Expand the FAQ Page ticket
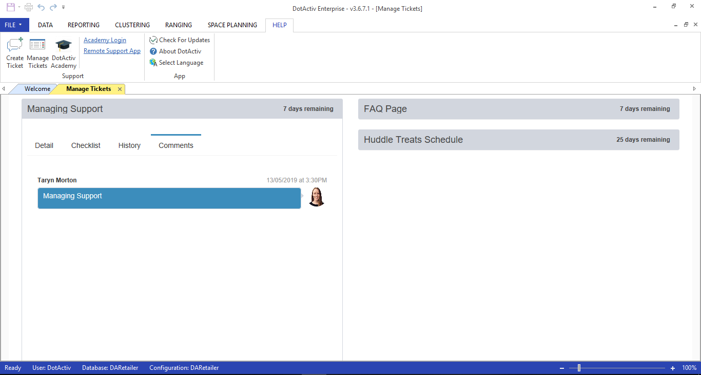This screenshot has width=701, height=375. (x=518, y=109)
